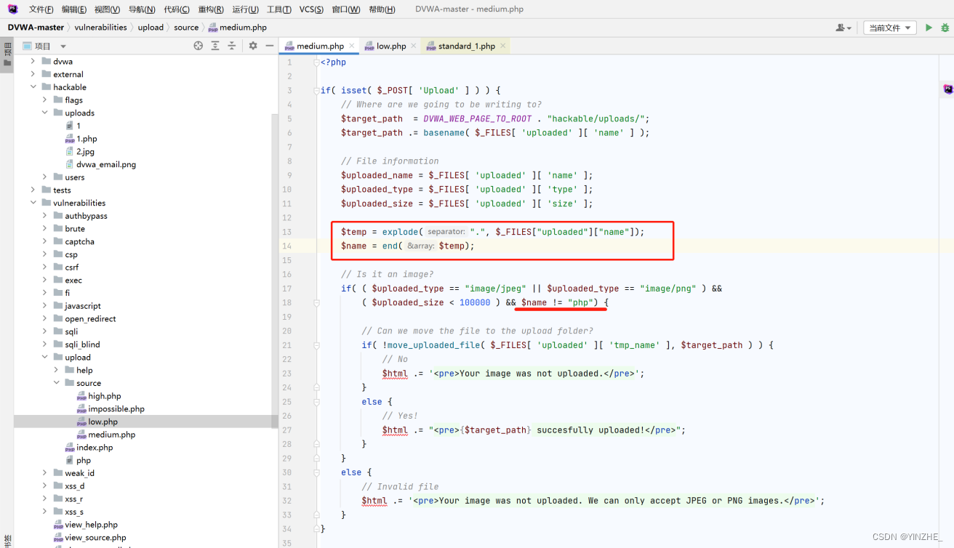The width and height of the screenshot is (954, 548).
Task: Open the 帮助(H) menu
Action: (382, 9)
